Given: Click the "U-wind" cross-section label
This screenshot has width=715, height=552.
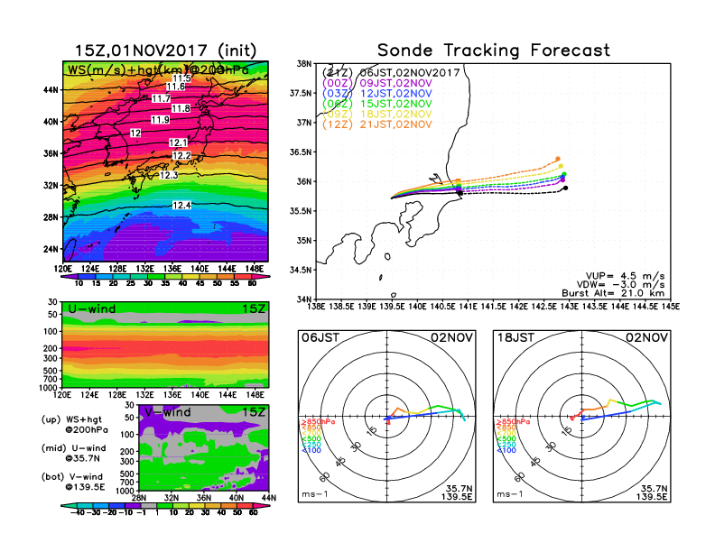Looking at the screenshot, I should click(x=92, y=308).
